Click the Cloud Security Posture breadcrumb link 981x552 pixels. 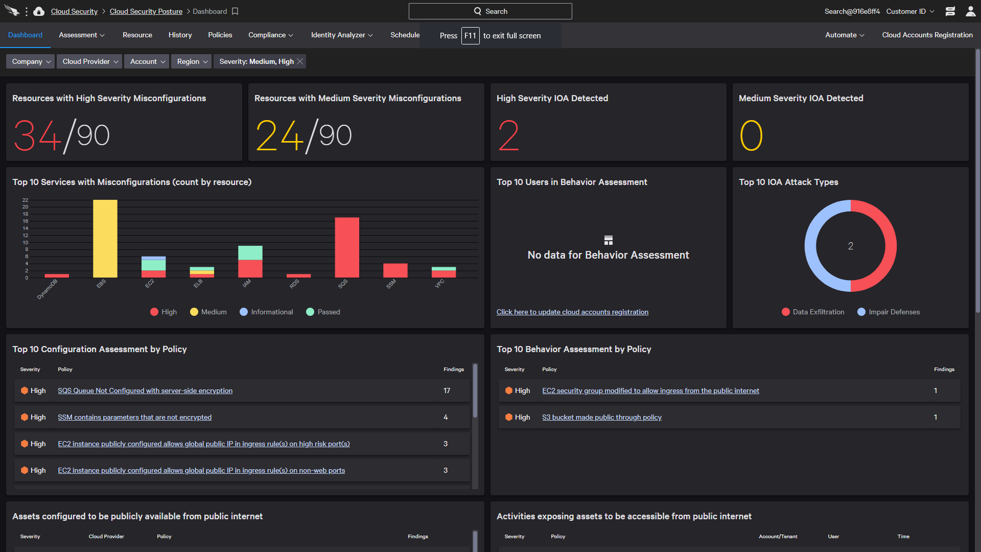[146, 11]
